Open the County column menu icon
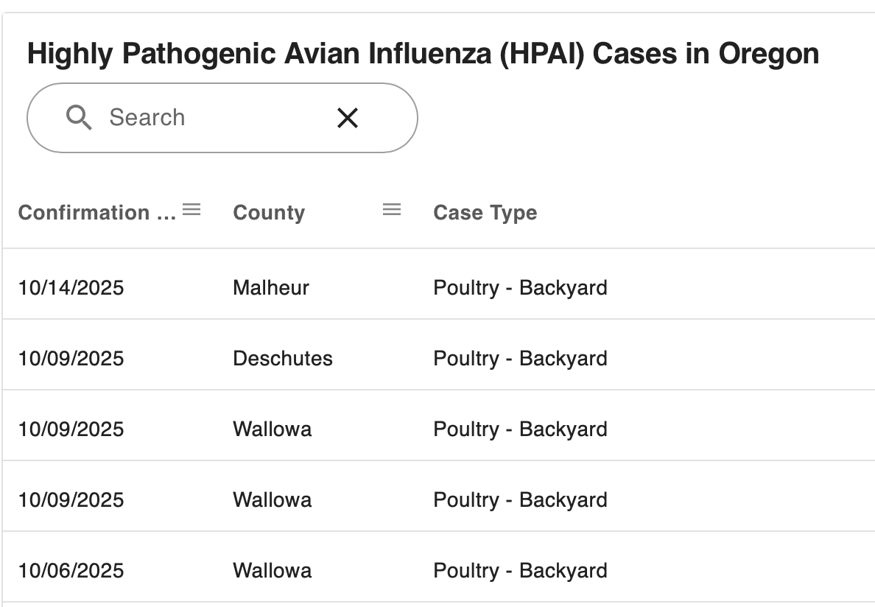875x607 pixels. tap(392, 210)
